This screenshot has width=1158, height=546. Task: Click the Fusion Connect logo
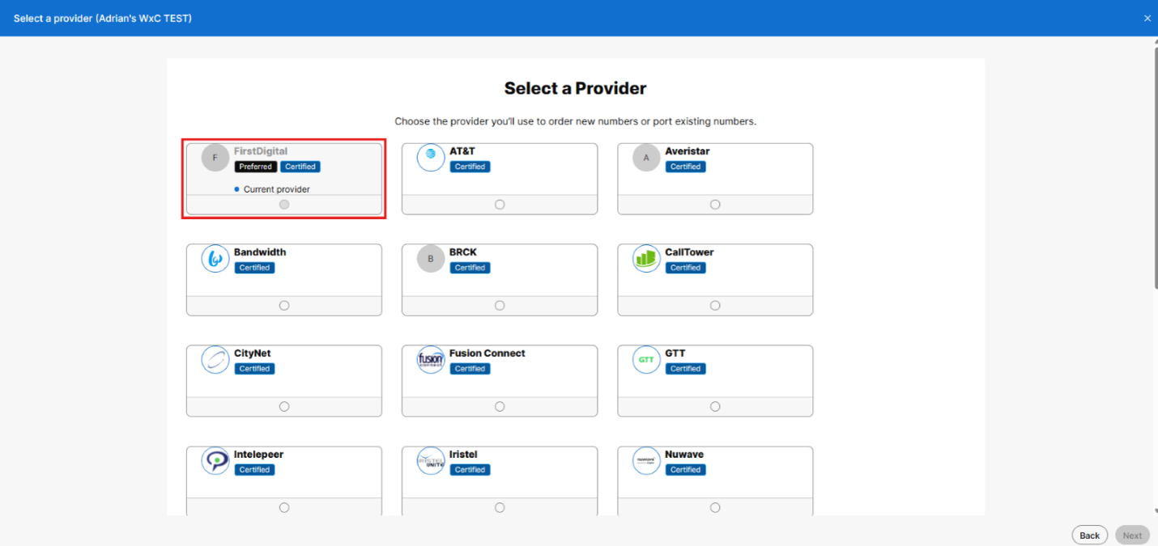tap(431, 360)
